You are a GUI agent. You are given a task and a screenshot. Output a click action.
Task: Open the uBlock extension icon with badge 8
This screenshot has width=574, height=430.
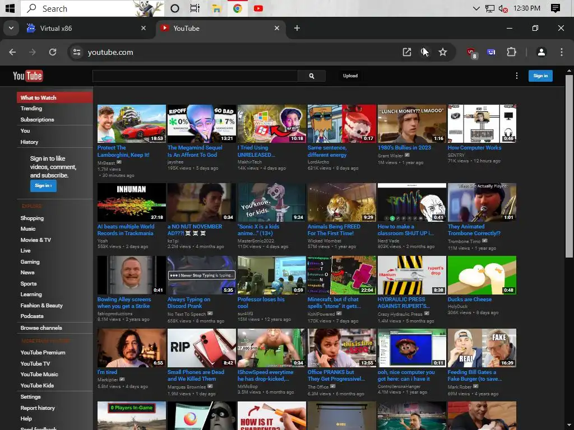(x=472, y=53)
